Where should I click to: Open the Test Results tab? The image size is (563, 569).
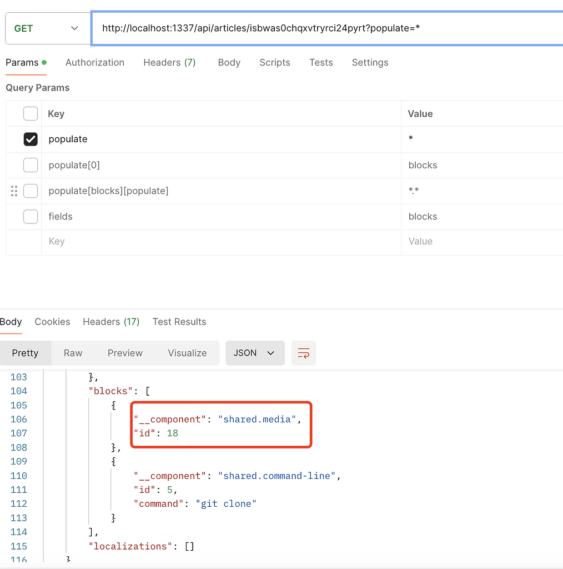pyautogui.click(x=179, y=321)
